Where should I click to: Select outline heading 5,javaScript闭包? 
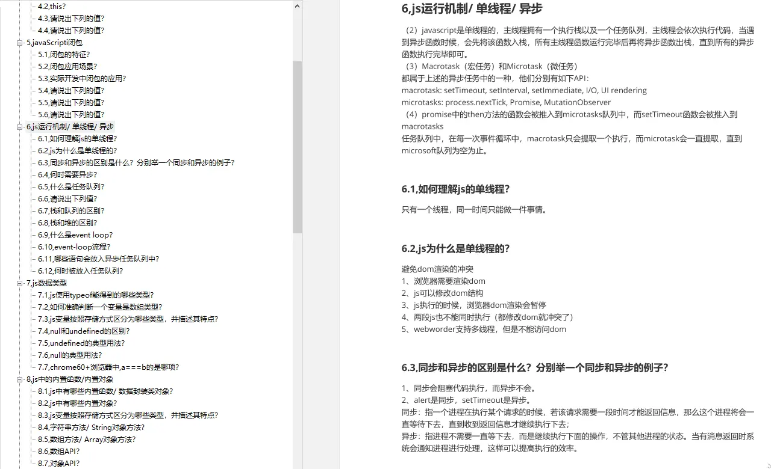tap(54, 43)
